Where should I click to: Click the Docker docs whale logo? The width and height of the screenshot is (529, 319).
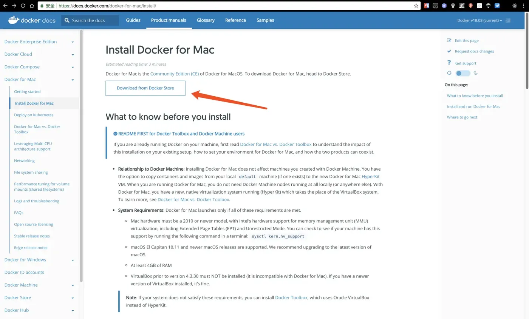pos(32,20)
